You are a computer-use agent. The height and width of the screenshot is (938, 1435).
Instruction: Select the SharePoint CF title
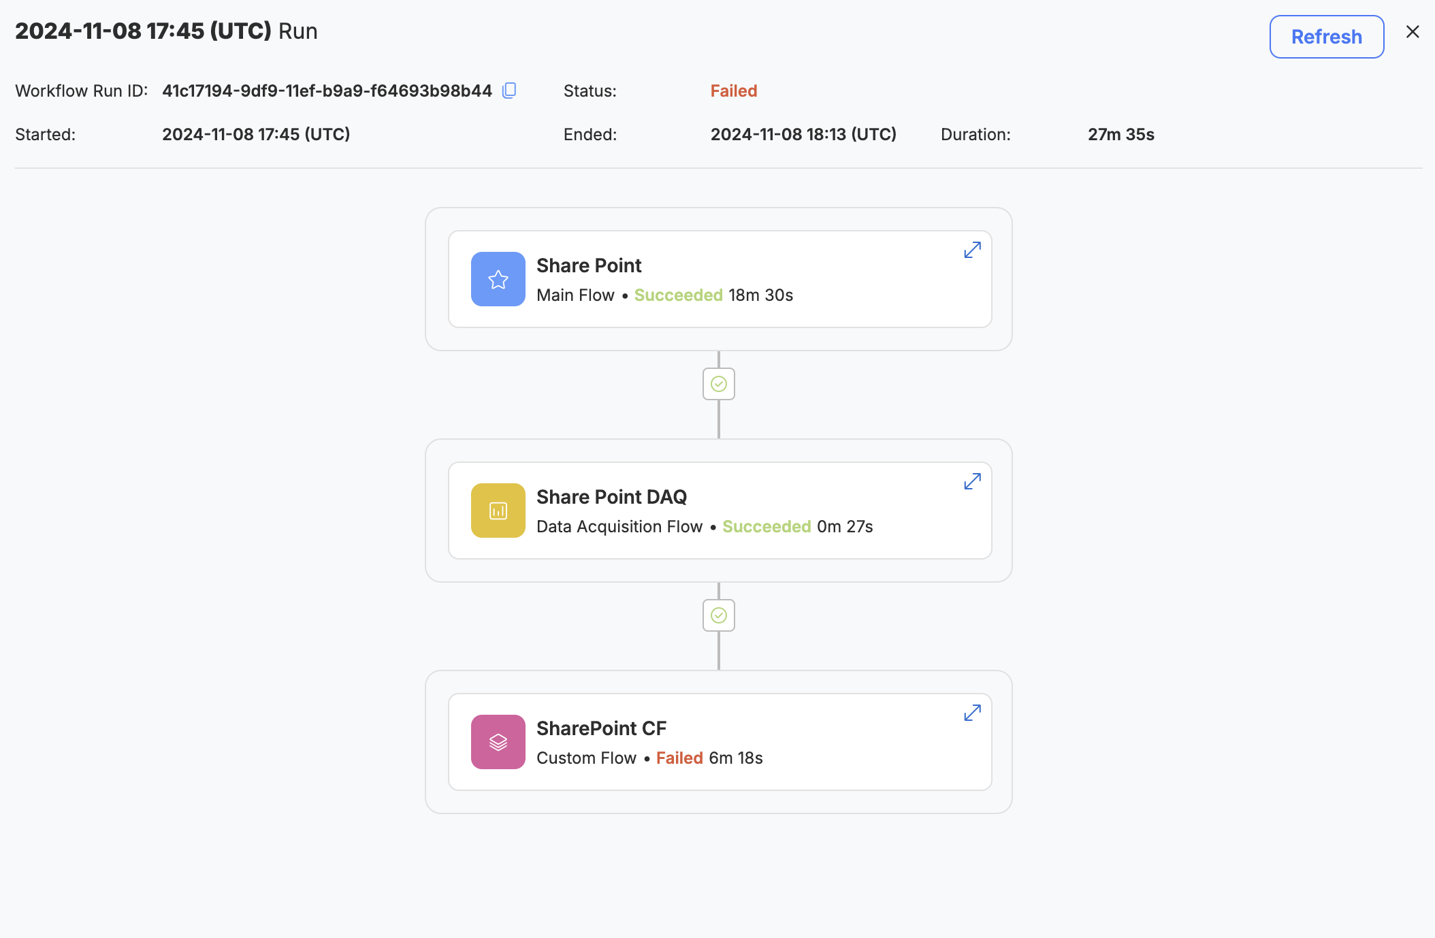[602, 728]
